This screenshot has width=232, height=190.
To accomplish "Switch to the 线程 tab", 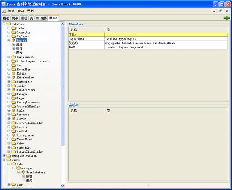I will click(x=24, y=18).
